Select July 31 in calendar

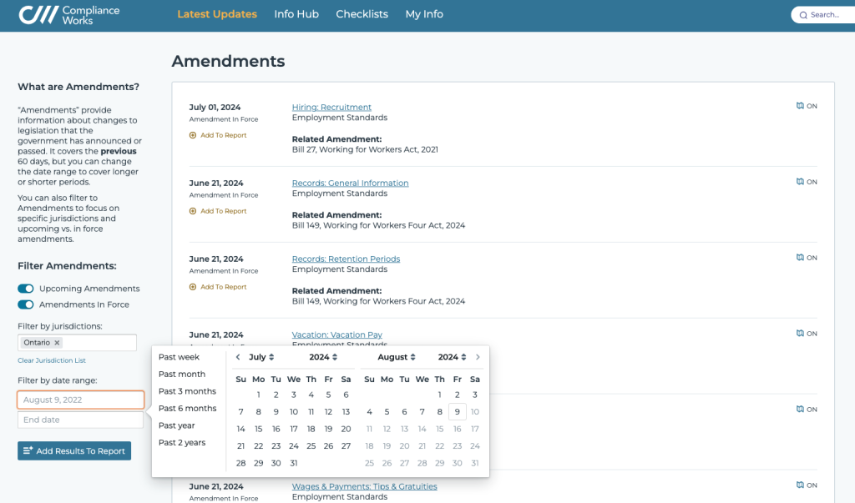tap(293, 463)
